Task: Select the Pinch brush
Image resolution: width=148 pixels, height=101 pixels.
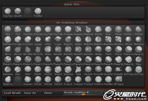Action: pyautogui.click(x=108, y=51)
